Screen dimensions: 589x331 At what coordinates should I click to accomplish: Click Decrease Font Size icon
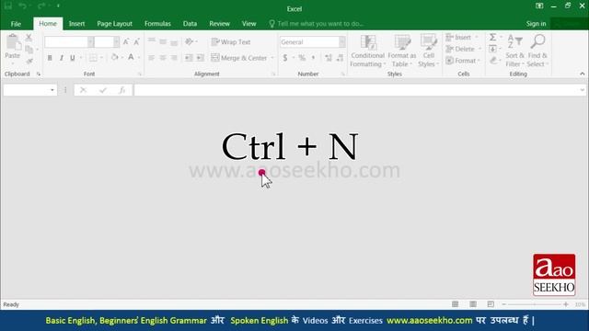137,41
